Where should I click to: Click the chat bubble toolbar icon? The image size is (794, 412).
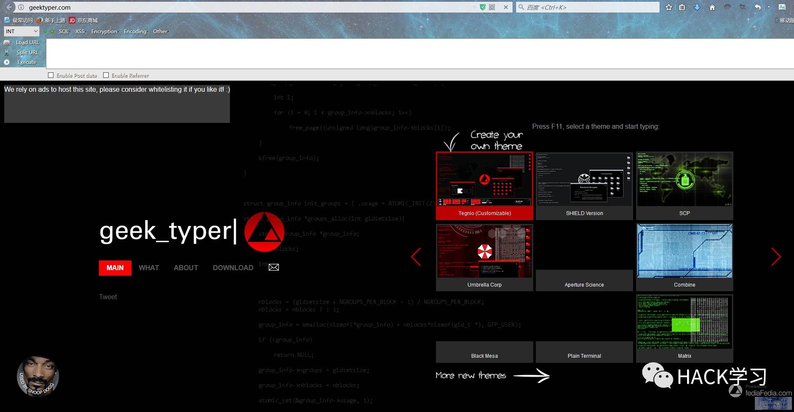[727, 7]
